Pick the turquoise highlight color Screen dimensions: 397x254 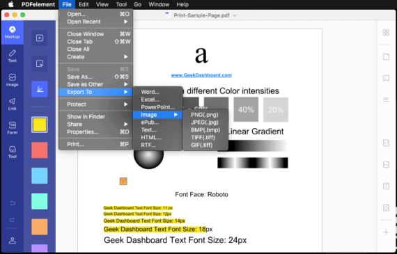pyautogui.click(x=40, y=201)
